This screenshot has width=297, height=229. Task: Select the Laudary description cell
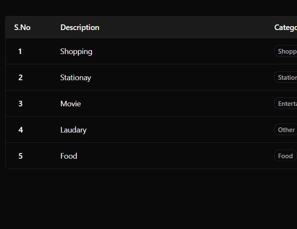(73, 130)
